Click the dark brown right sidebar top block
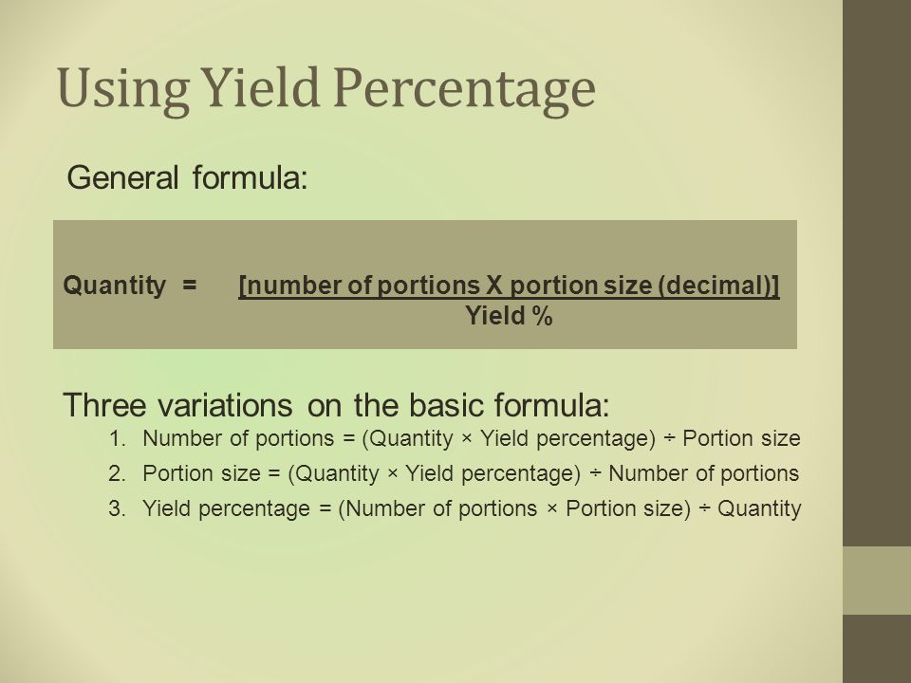Image resolution: width=911 pixels, height=683 pixels. click(x=877, y=273)
